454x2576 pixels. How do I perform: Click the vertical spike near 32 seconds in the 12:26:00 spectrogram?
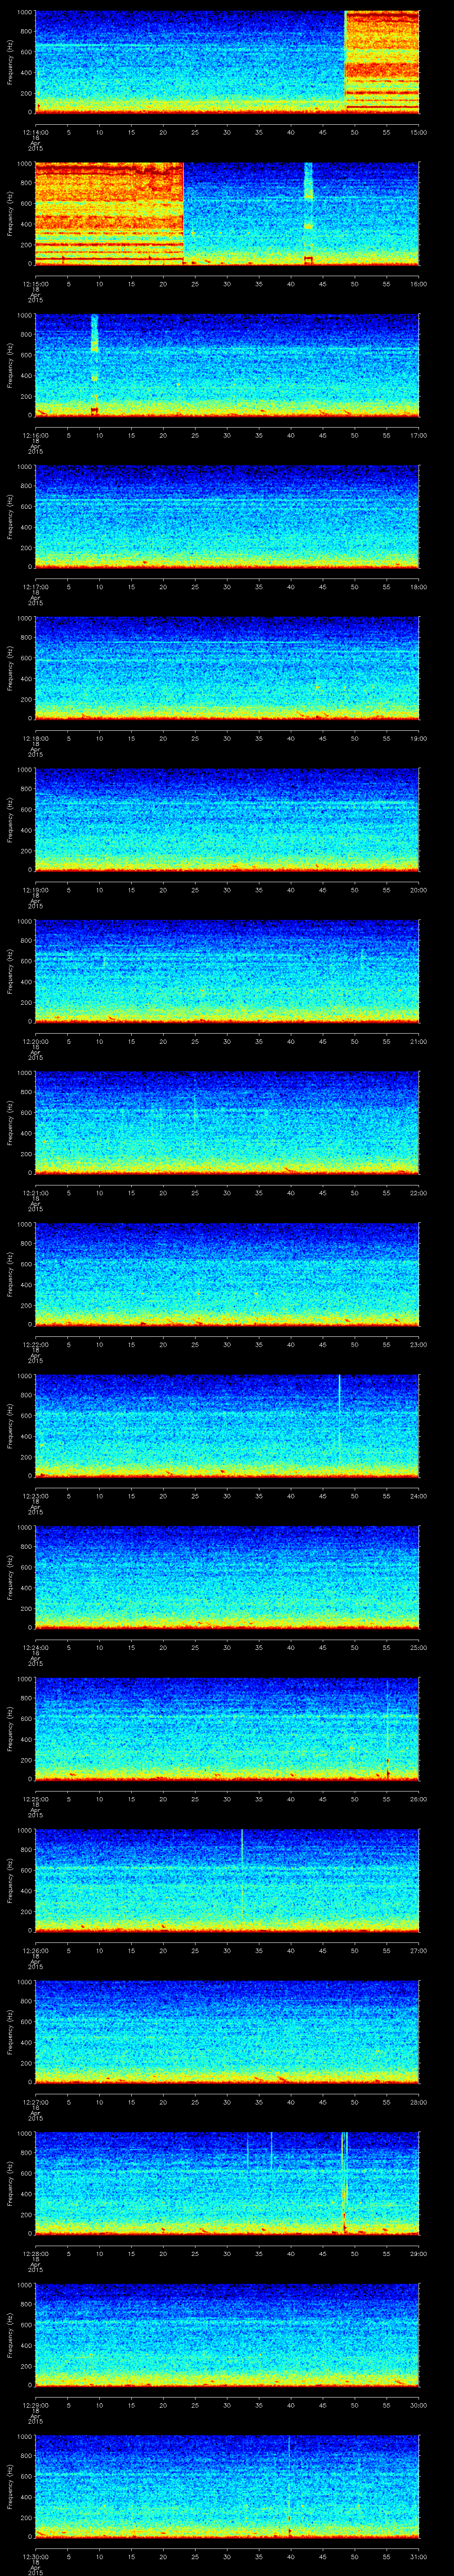[x=242, y=1879]
